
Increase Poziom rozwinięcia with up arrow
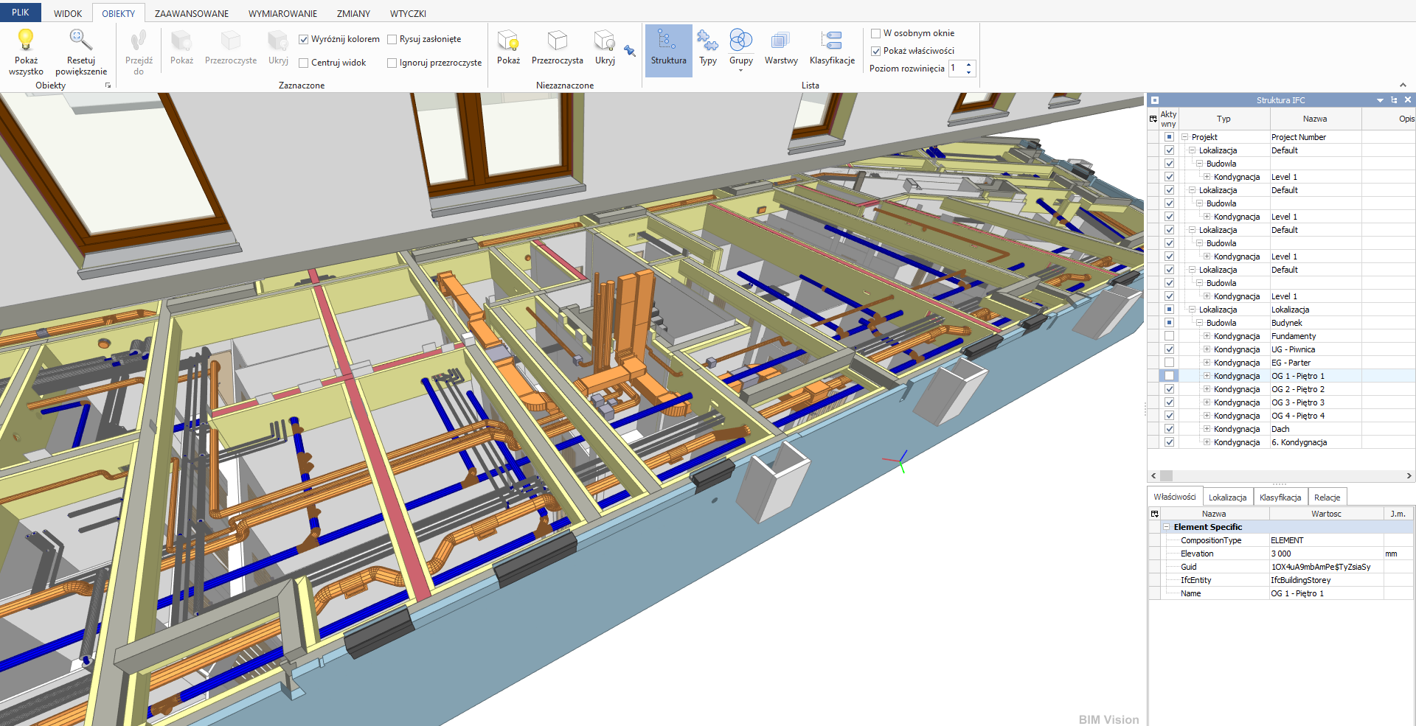[969, 65]
